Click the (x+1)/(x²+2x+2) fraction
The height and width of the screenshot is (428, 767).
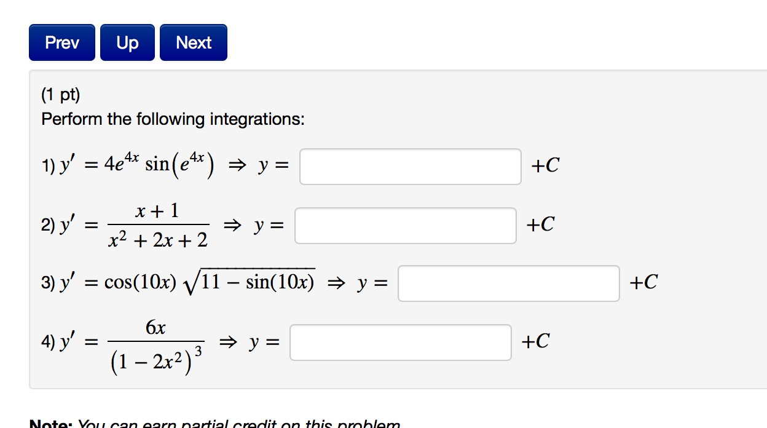click(158, 226)
